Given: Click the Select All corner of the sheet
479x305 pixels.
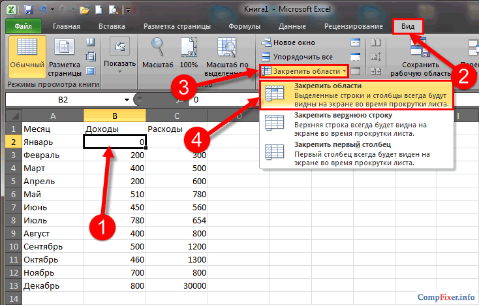Looking at the screenshot, I should pyautogui.click(x=14, y=116).
